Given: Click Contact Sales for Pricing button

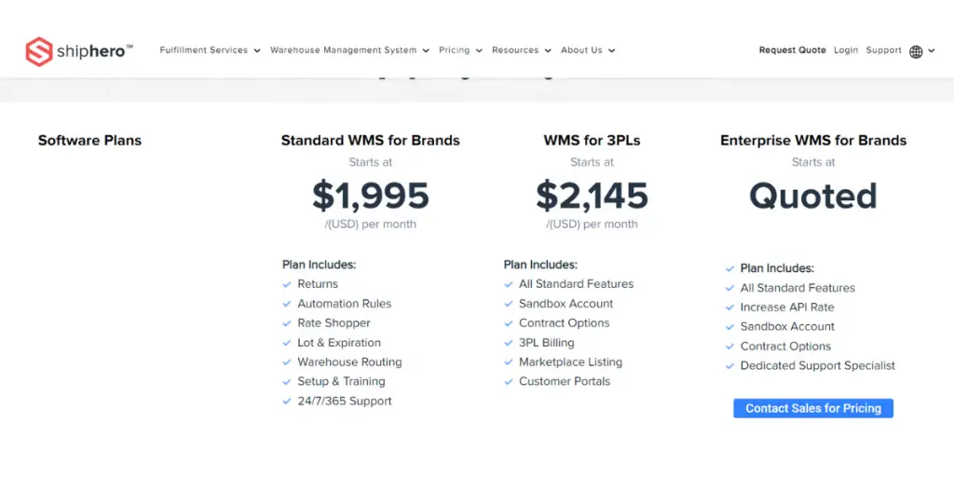Looking at the screenshot, I should coord(813,408).
